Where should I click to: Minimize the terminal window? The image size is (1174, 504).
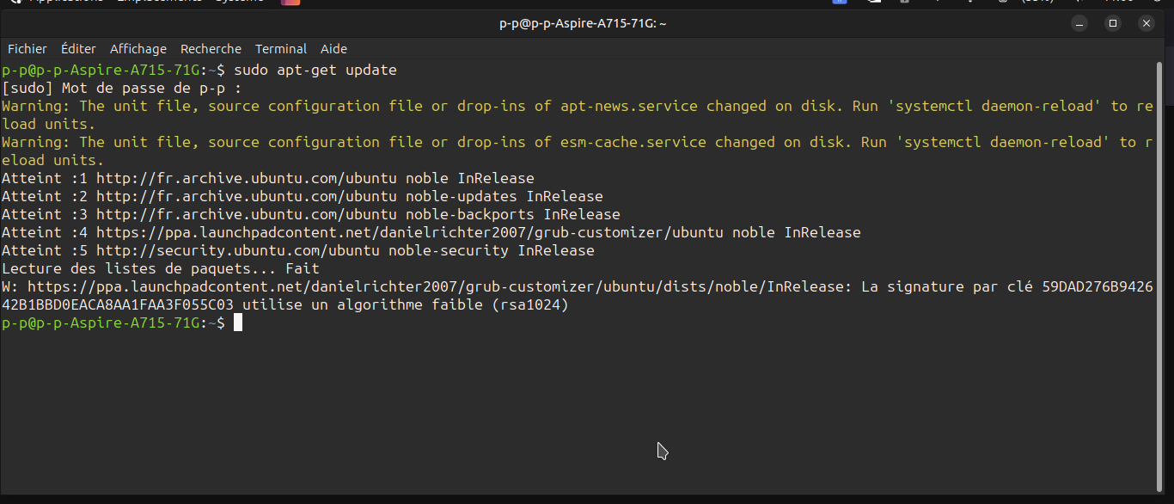1079,23
